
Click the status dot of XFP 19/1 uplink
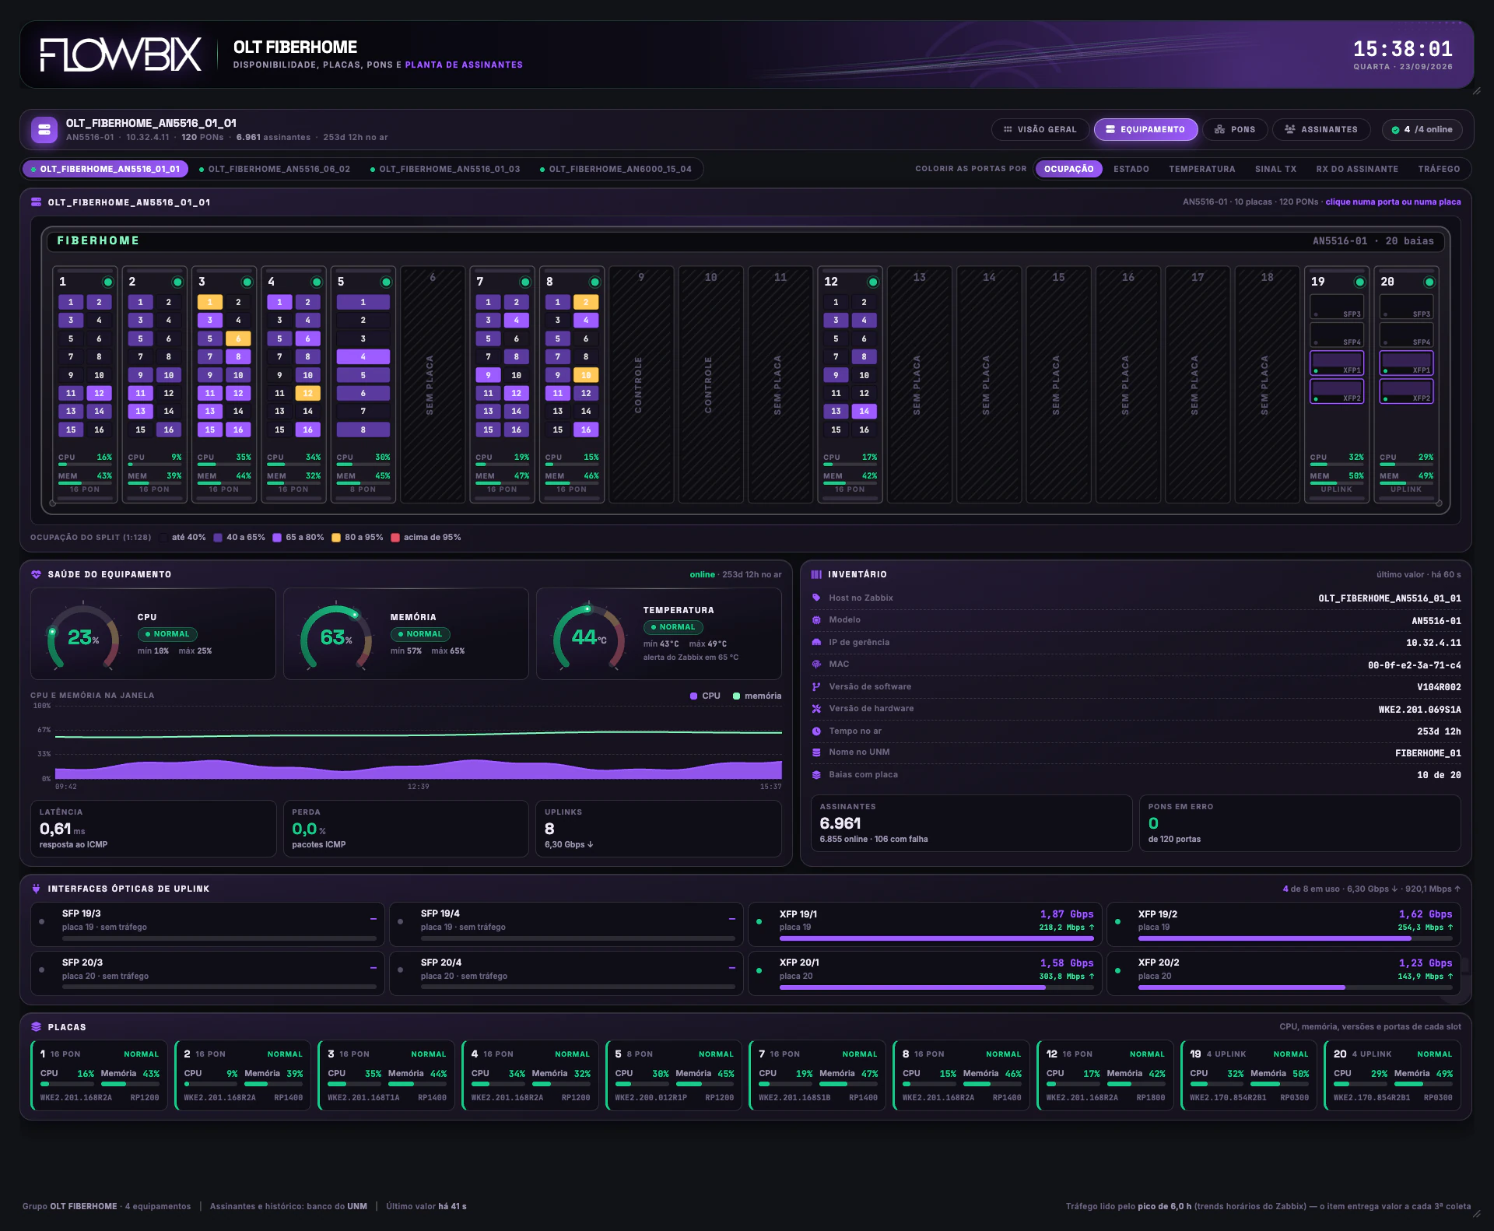(x=759, y=922)
